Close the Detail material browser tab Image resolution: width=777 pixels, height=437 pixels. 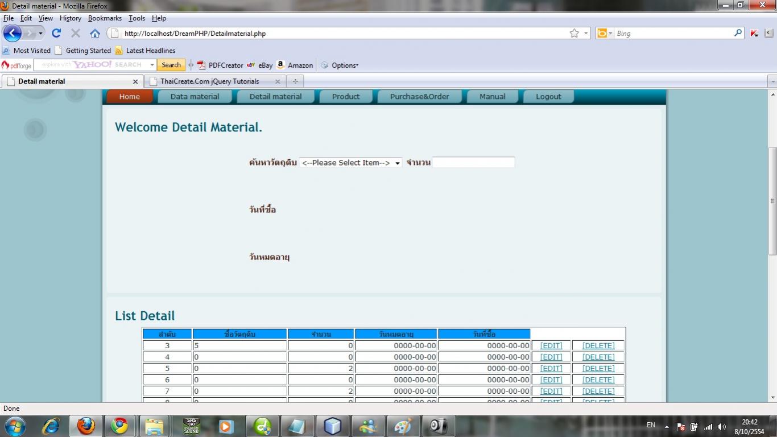pyautogui.click(x=135, y=81)
